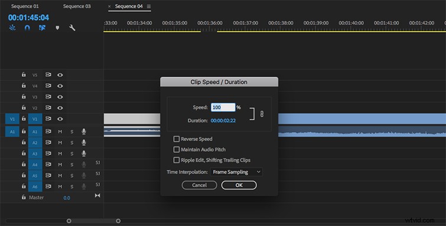Check the Reverse Speed checkbox
Screen dimensions: 446x226
click(x=177, y=139)
